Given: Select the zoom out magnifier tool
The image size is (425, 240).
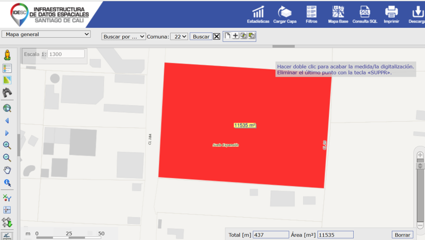Looking at the screenshot, I should pos(7,157).
